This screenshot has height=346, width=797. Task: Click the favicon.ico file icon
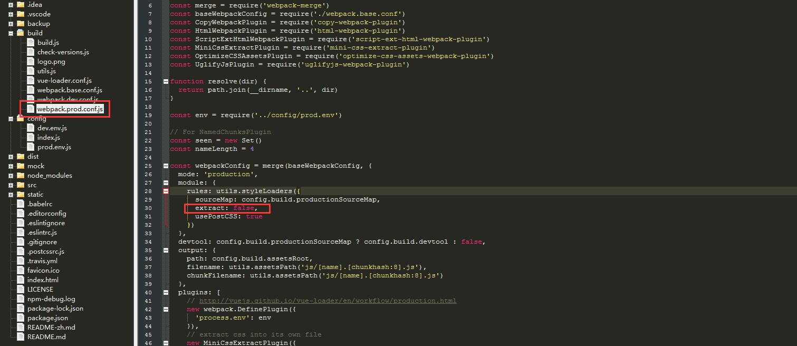21,270
